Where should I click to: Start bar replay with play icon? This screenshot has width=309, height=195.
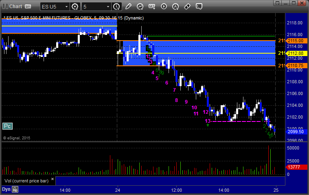tap(164, 6)
